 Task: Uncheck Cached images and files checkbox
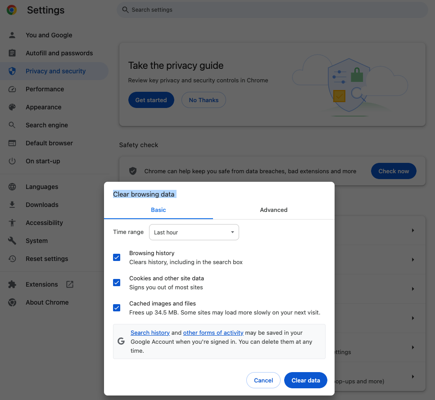(x=117, y=308)
